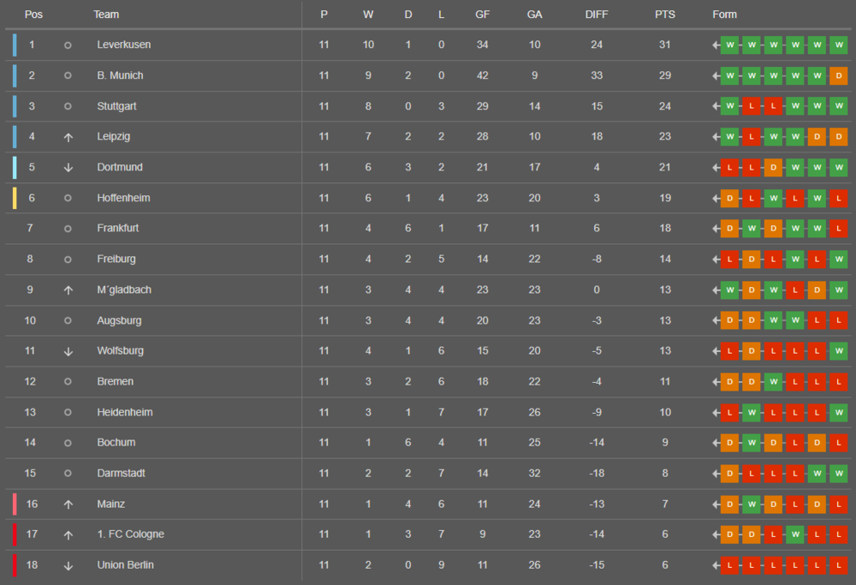The image size is (856, 585).
Task: Click the last green W badge for Darmstadt
Action: click(x=839, y=474)
